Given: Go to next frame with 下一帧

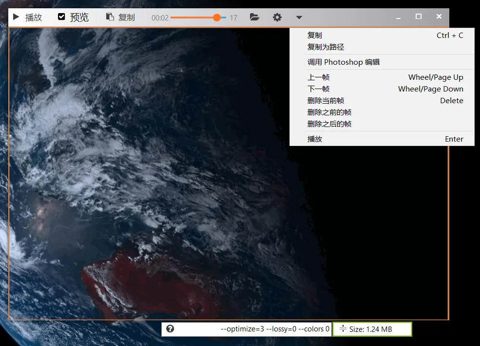Looking at the screenshot, I should [382, 89].
